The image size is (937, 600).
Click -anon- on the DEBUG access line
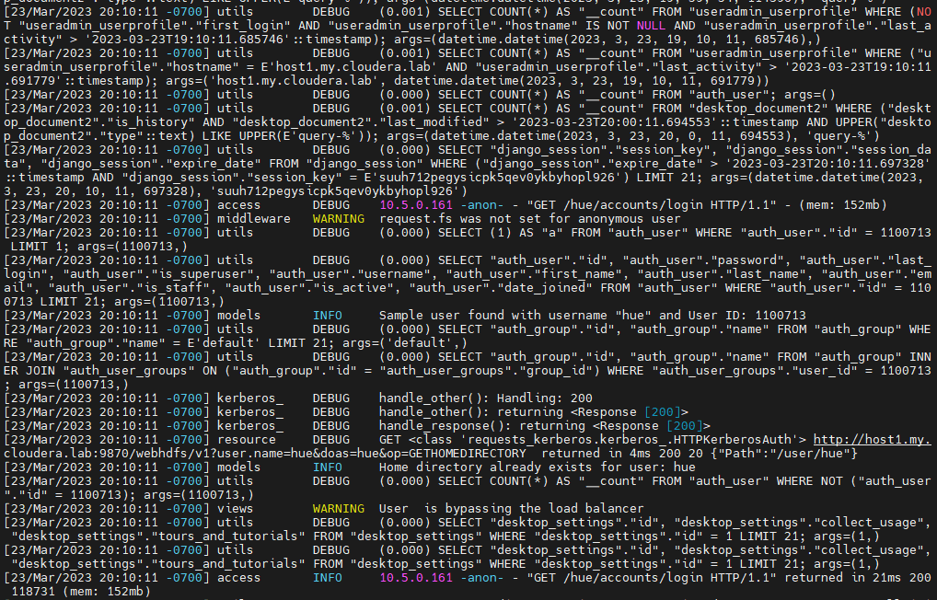tap(481, 205)
